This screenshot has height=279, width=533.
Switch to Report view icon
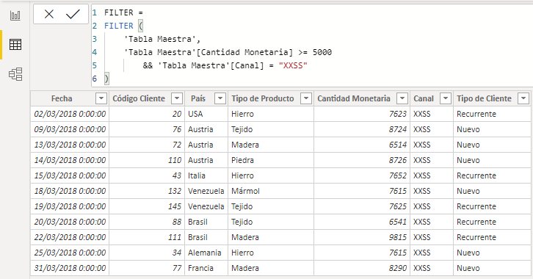click(15, 15)
